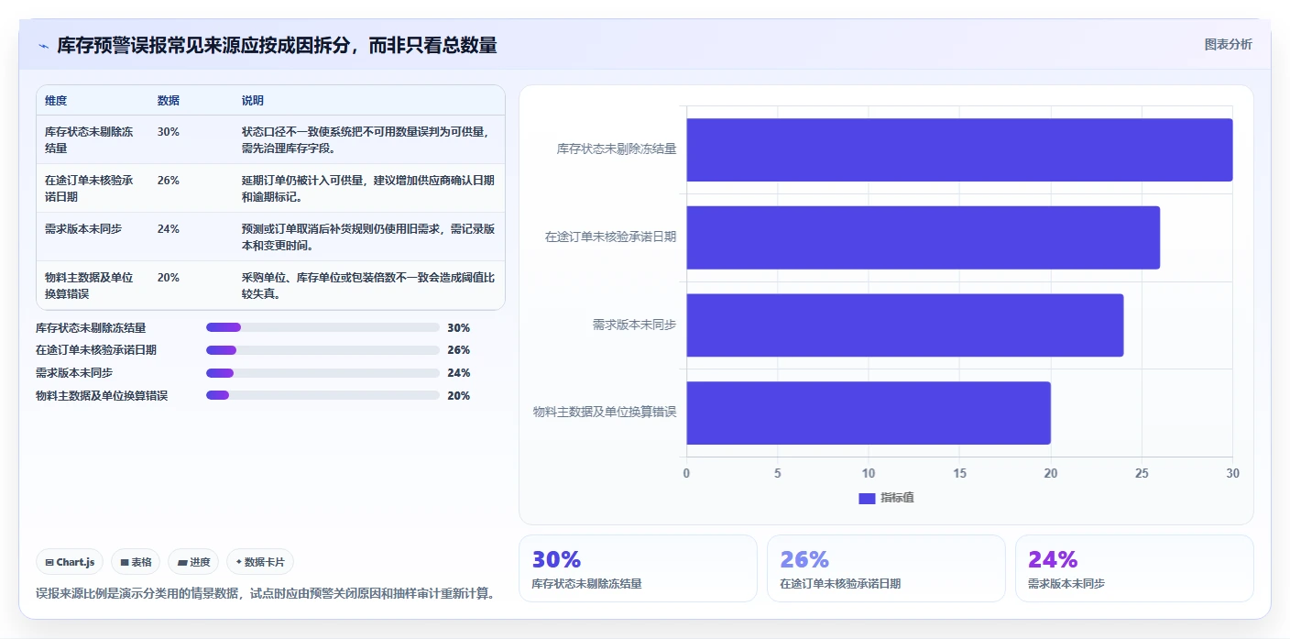This screenshot has height=639, width=1290.
Task: Select the 数据卡片 tag chip
Action: click(x=260, y=562)
